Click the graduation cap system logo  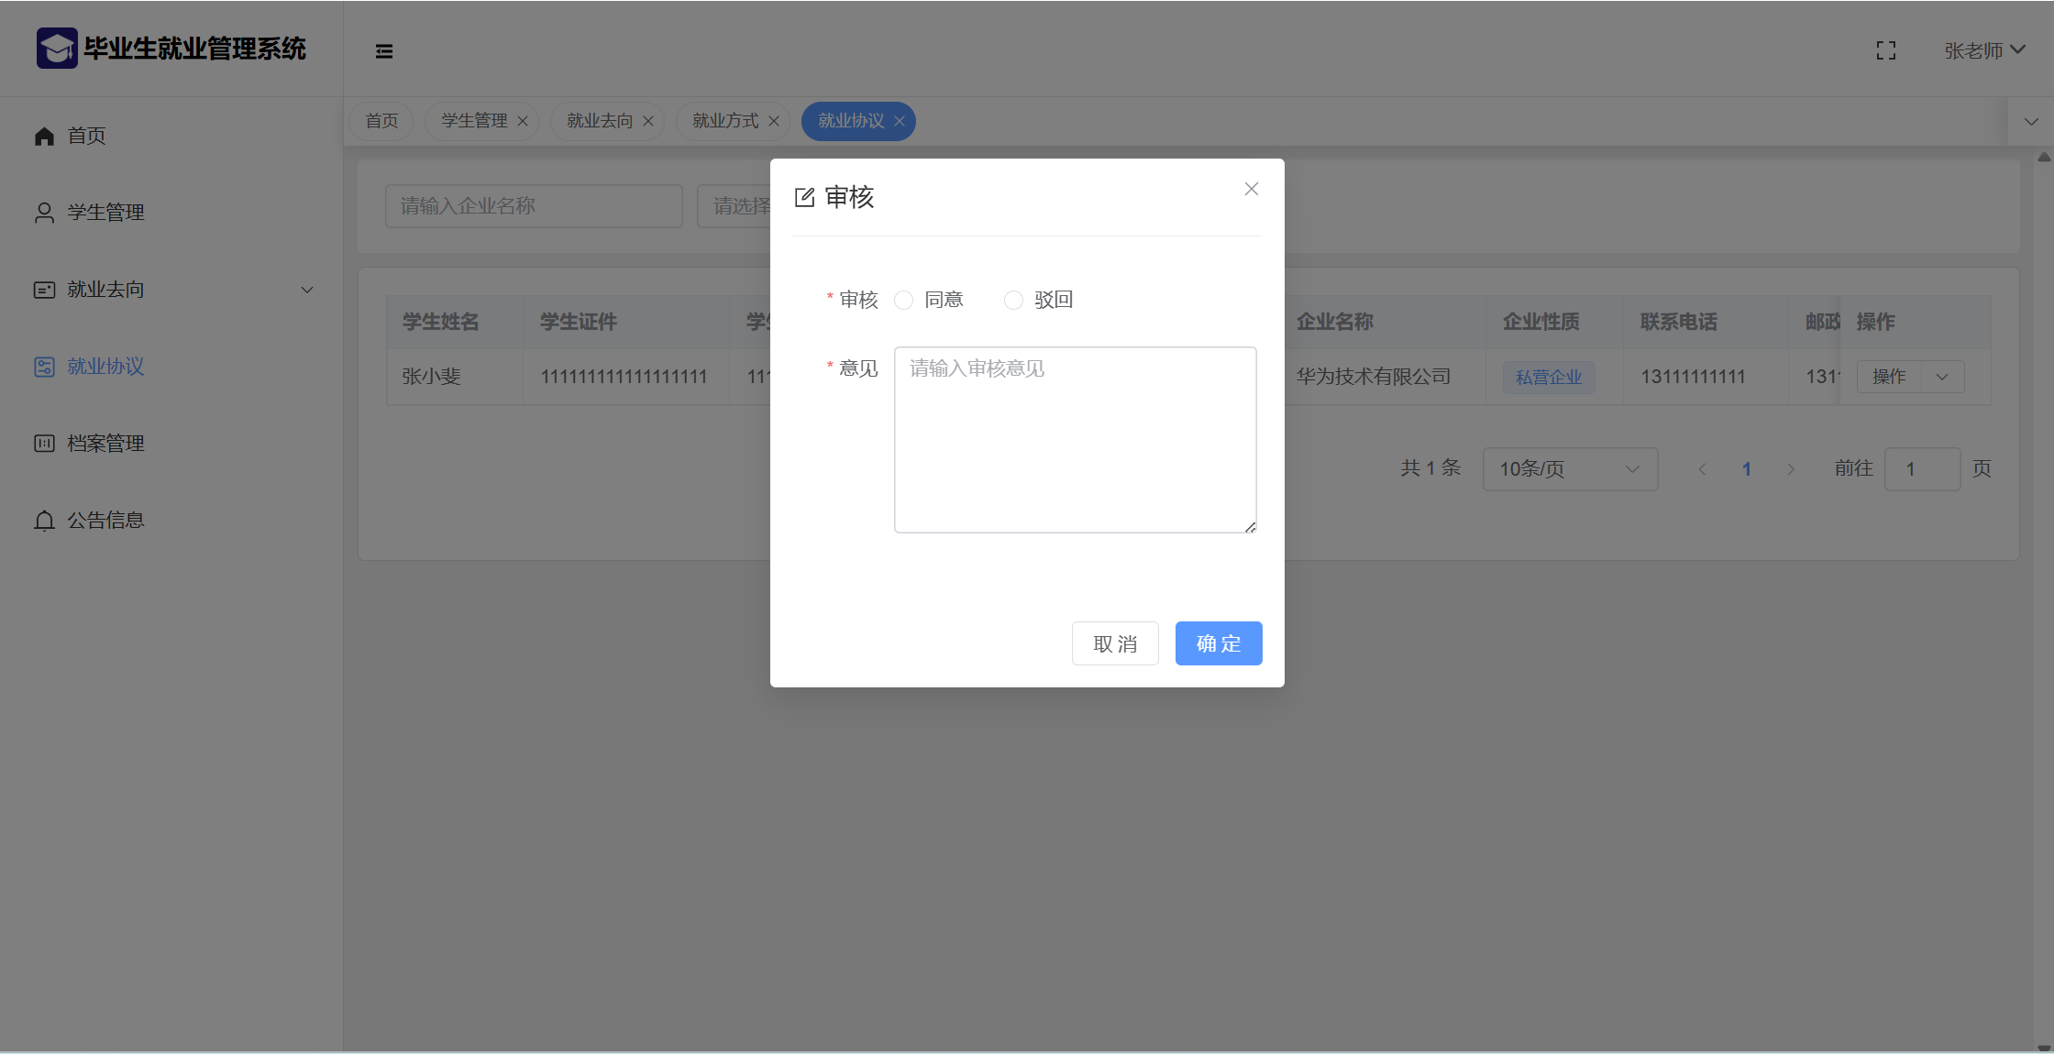point(57,49)
